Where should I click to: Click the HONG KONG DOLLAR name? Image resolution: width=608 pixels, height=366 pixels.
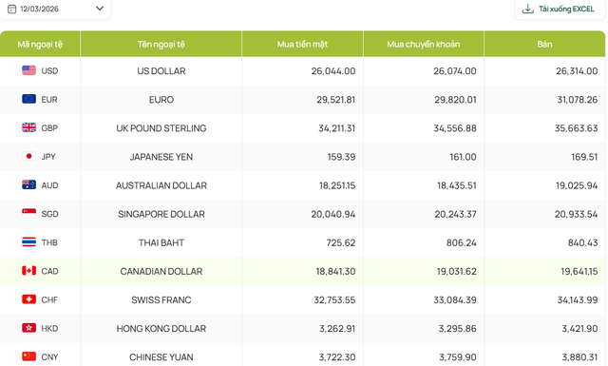coord(161,328)
